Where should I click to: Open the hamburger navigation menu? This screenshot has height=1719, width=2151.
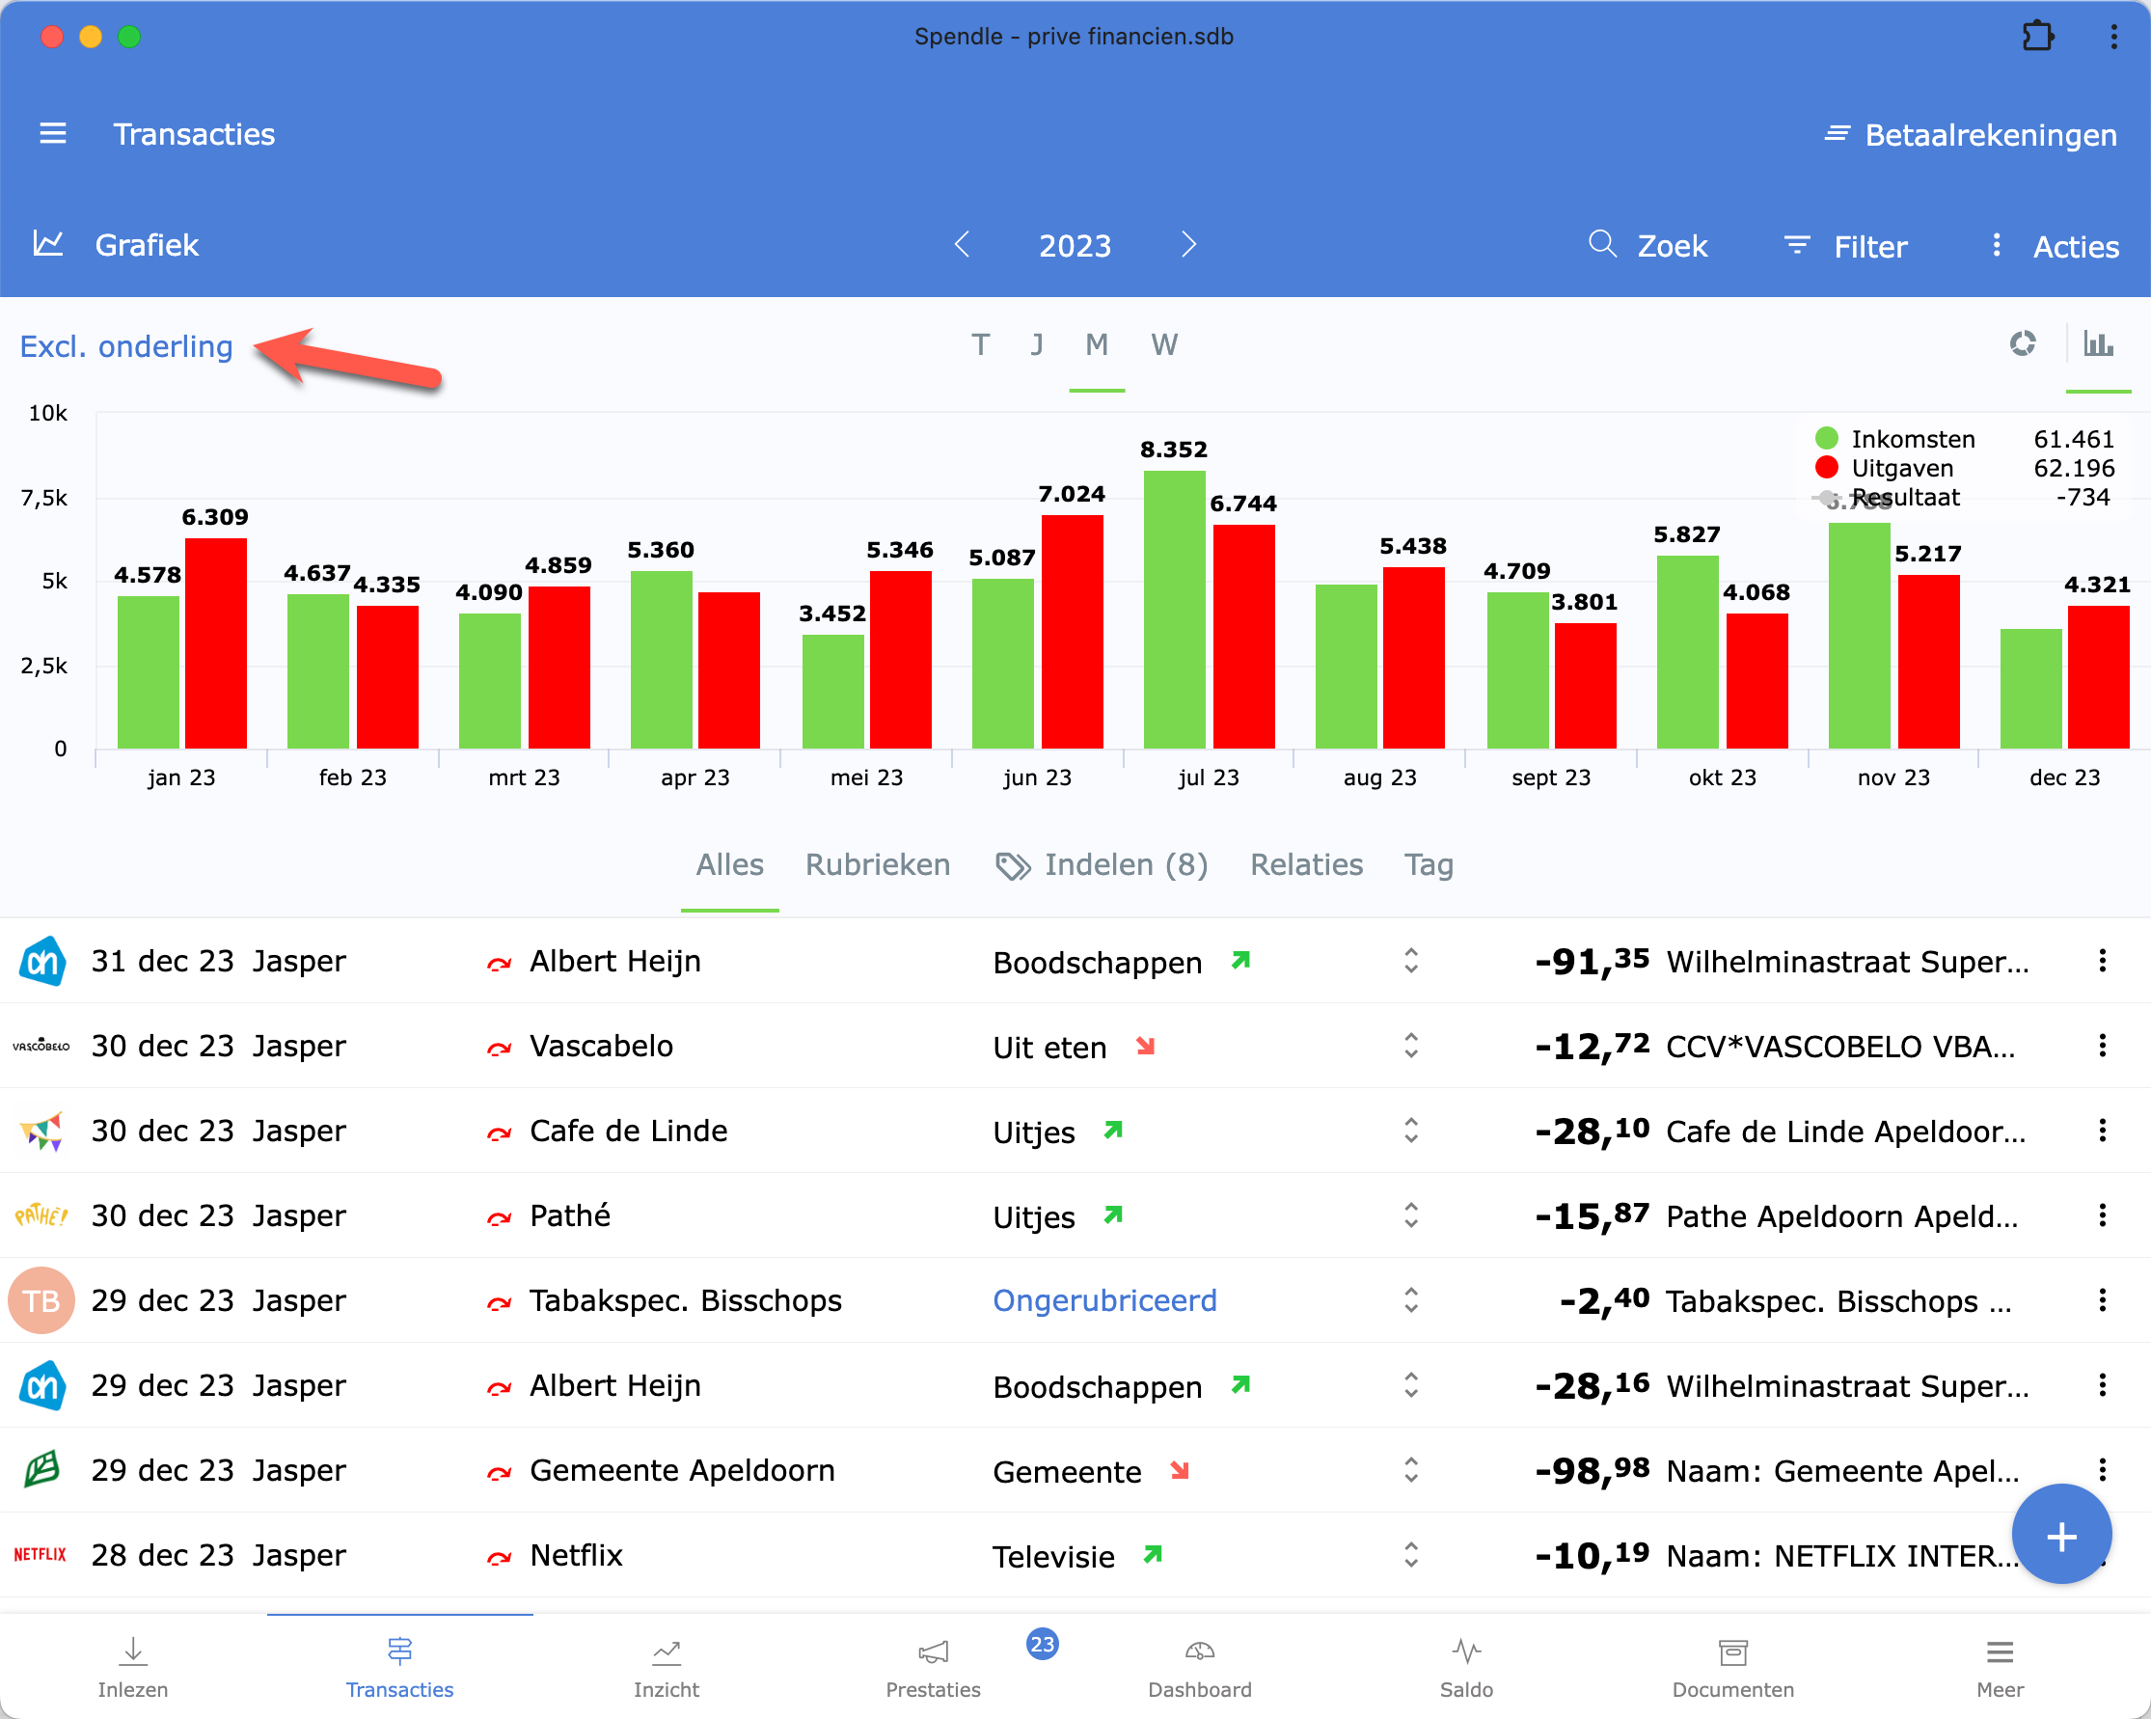pos(53,134)
